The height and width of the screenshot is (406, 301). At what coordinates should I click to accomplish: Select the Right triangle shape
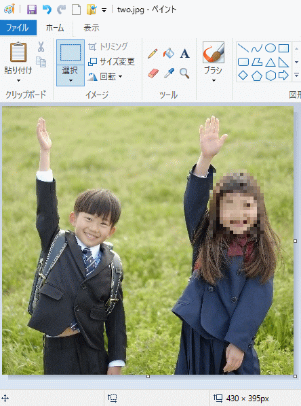pos(283,62)
